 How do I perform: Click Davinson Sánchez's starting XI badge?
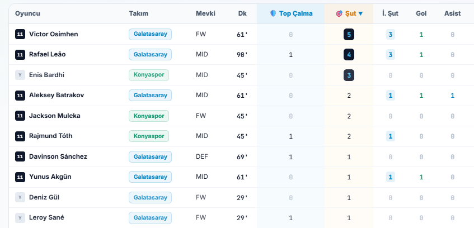point(20,156)
